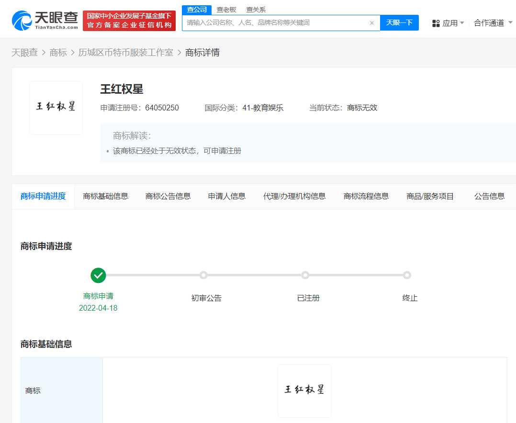Image resolution: width=516 pixels, height=423 pixels.
Task: Select the 申请人信息 tab
Action: tap(227, 196)
